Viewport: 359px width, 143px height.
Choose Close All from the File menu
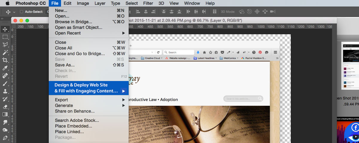coord(89,48)
